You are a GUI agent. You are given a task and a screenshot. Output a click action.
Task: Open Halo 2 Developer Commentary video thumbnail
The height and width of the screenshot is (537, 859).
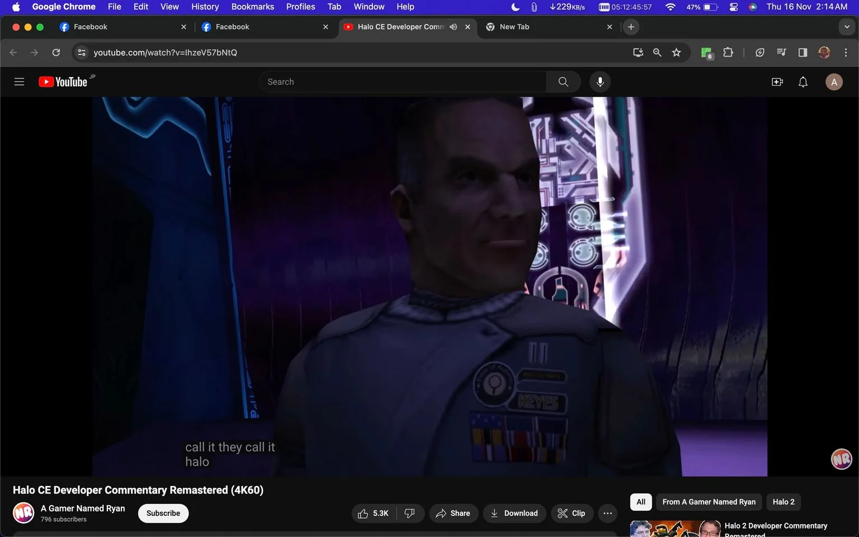676,529
